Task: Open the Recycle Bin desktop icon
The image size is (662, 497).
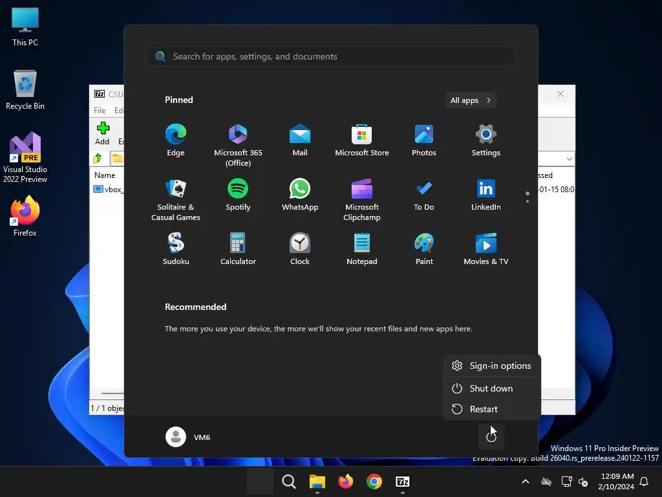Action: [x=25, y=90]
